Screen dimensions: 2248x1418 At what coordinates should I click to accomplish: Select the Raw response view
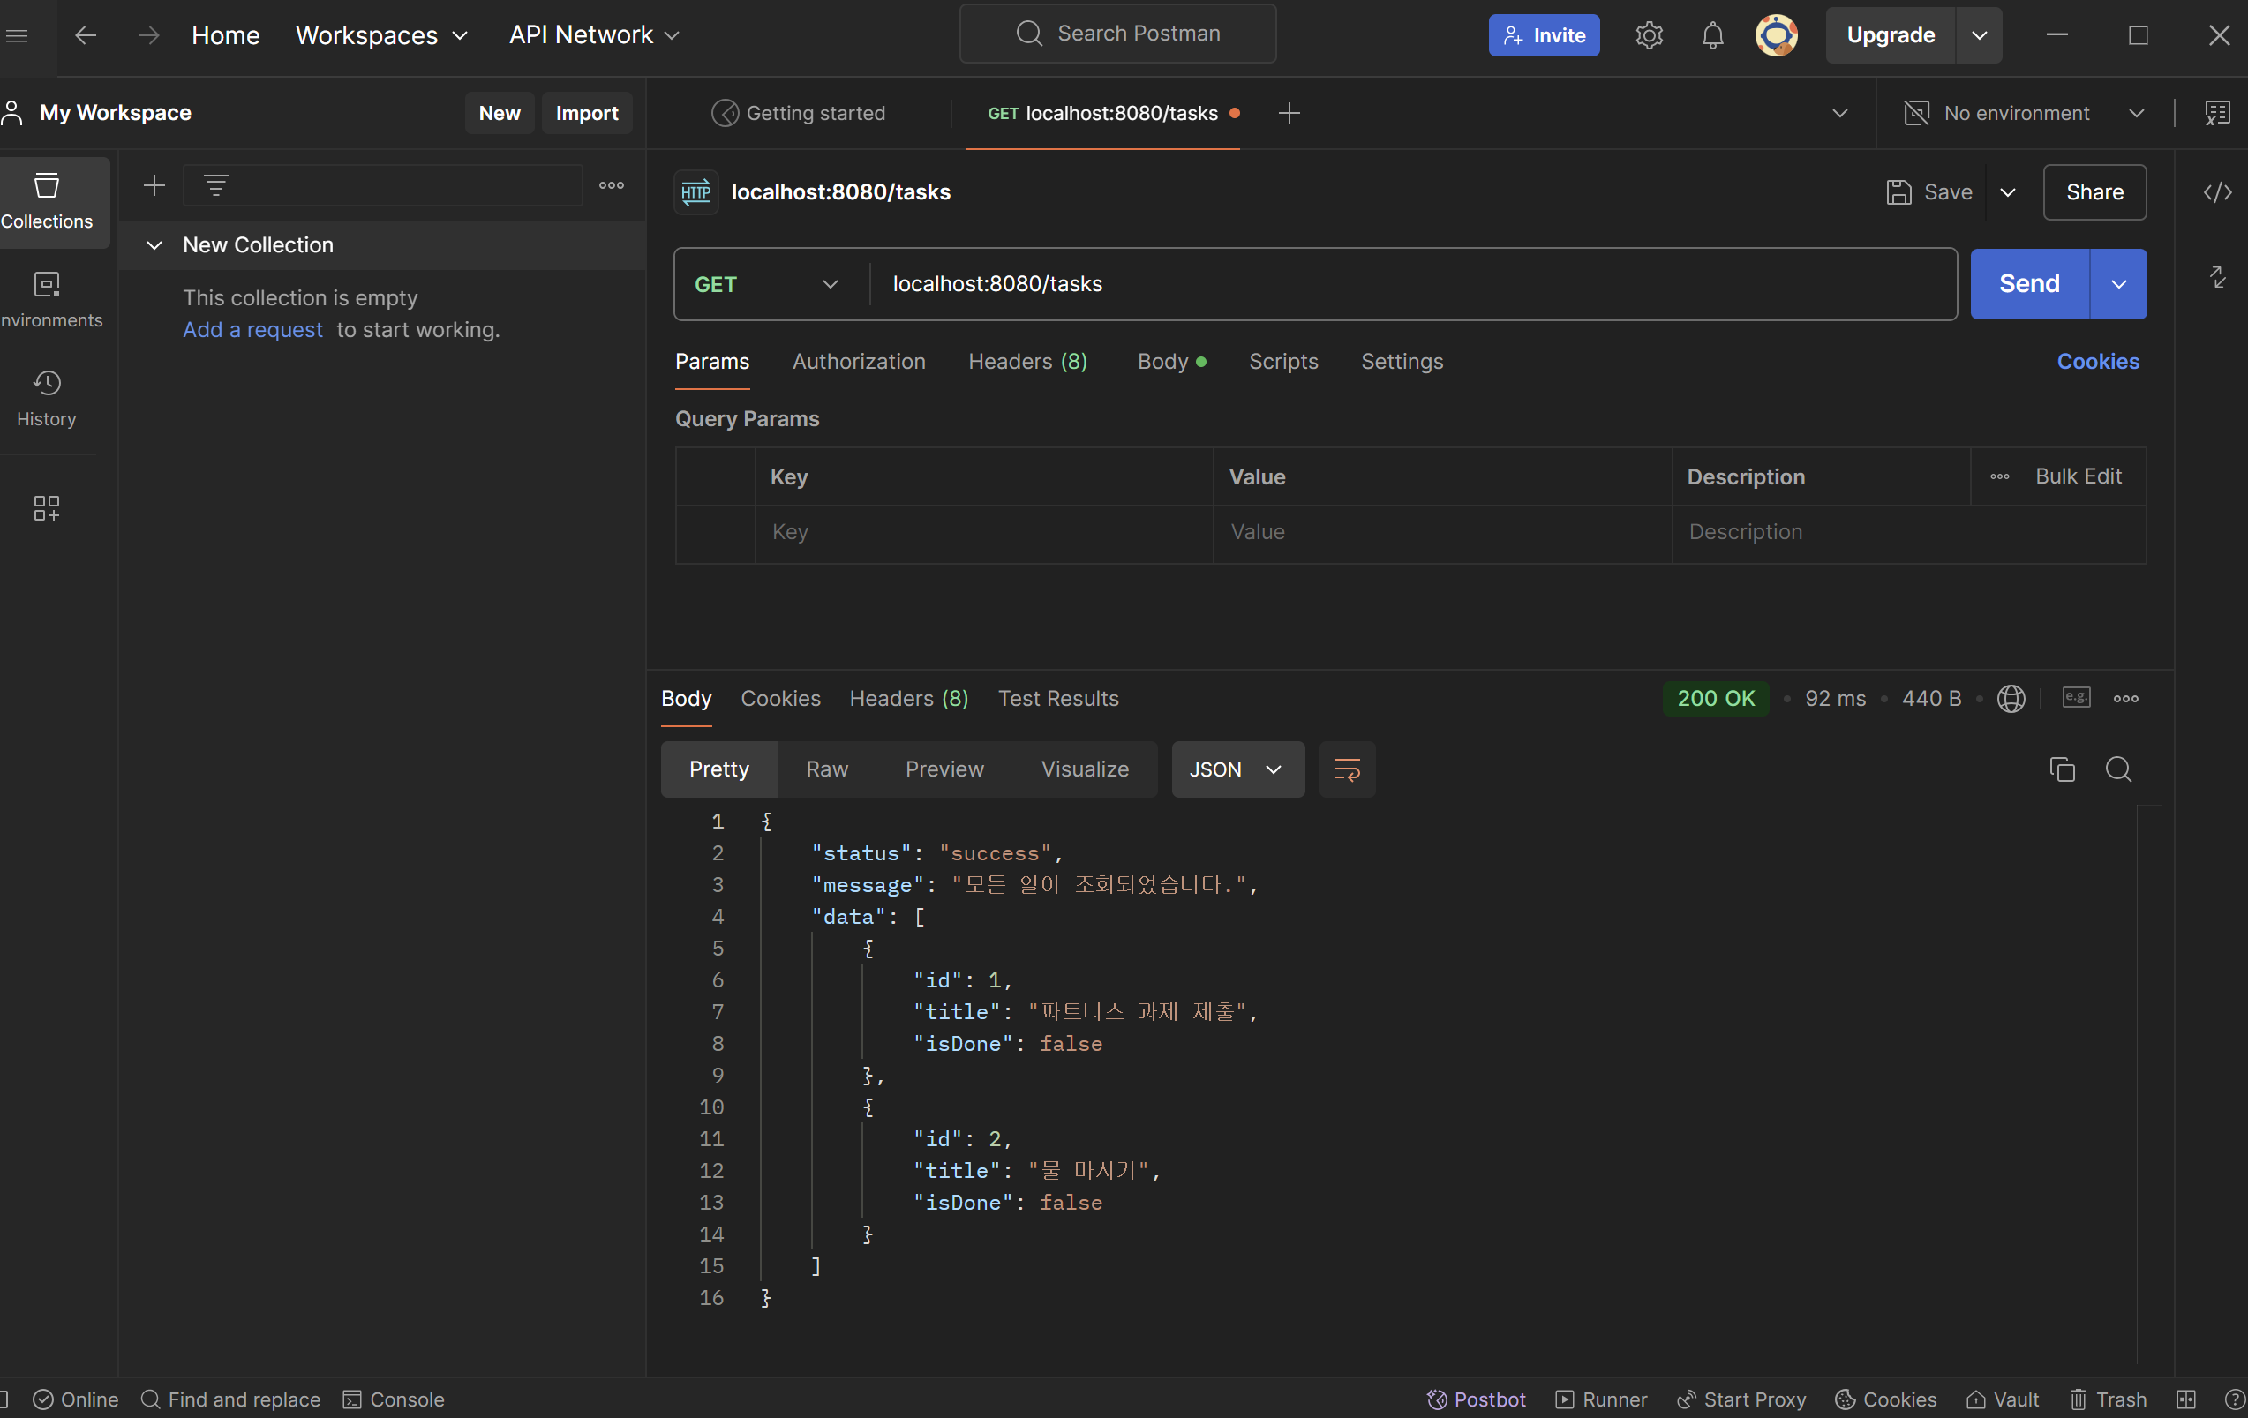coord(826,769)
